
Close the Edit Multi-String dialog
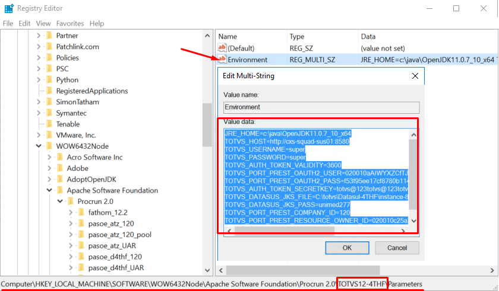tap(415, 76)
